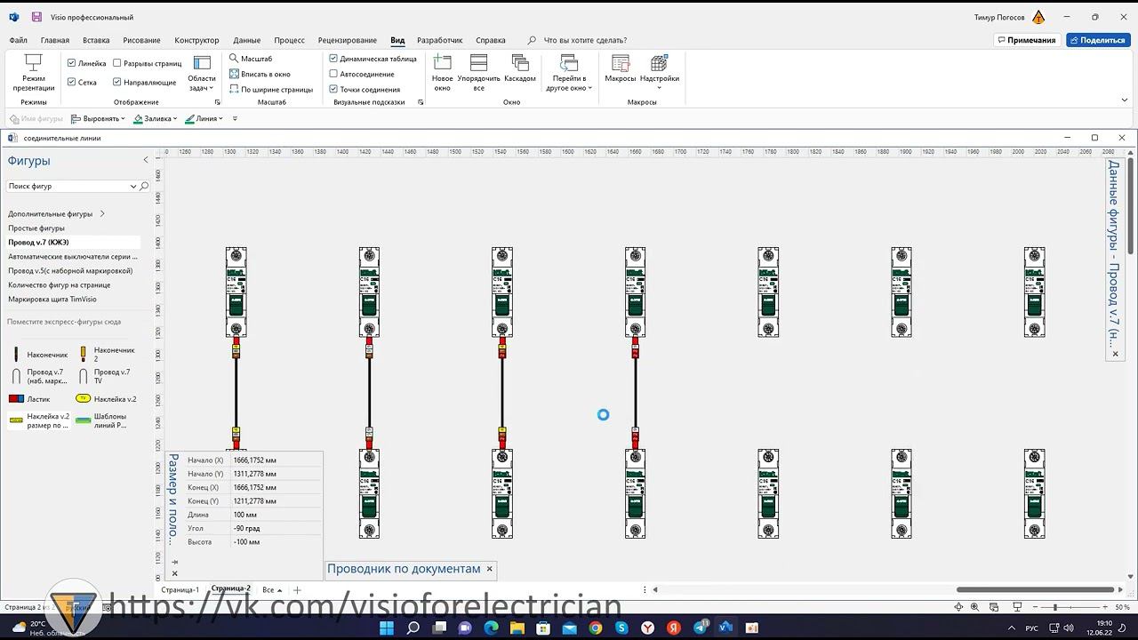
Task: Set zoom to page width
Action: coord(270,89)
